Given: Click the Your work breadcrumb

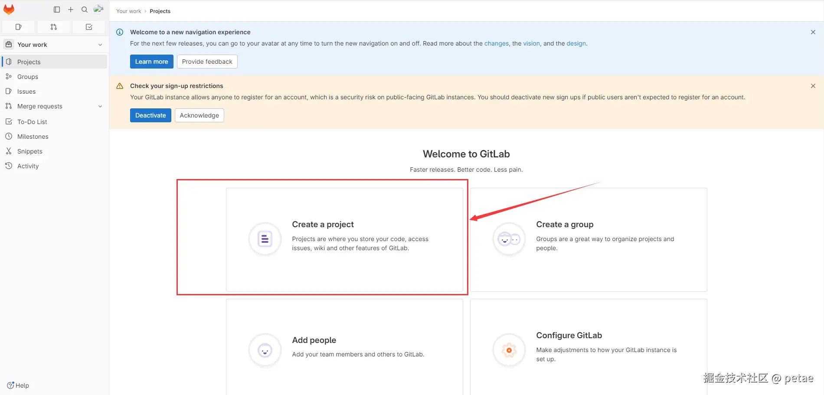Looking at the screenshot, I should click(x=129, y=11).
